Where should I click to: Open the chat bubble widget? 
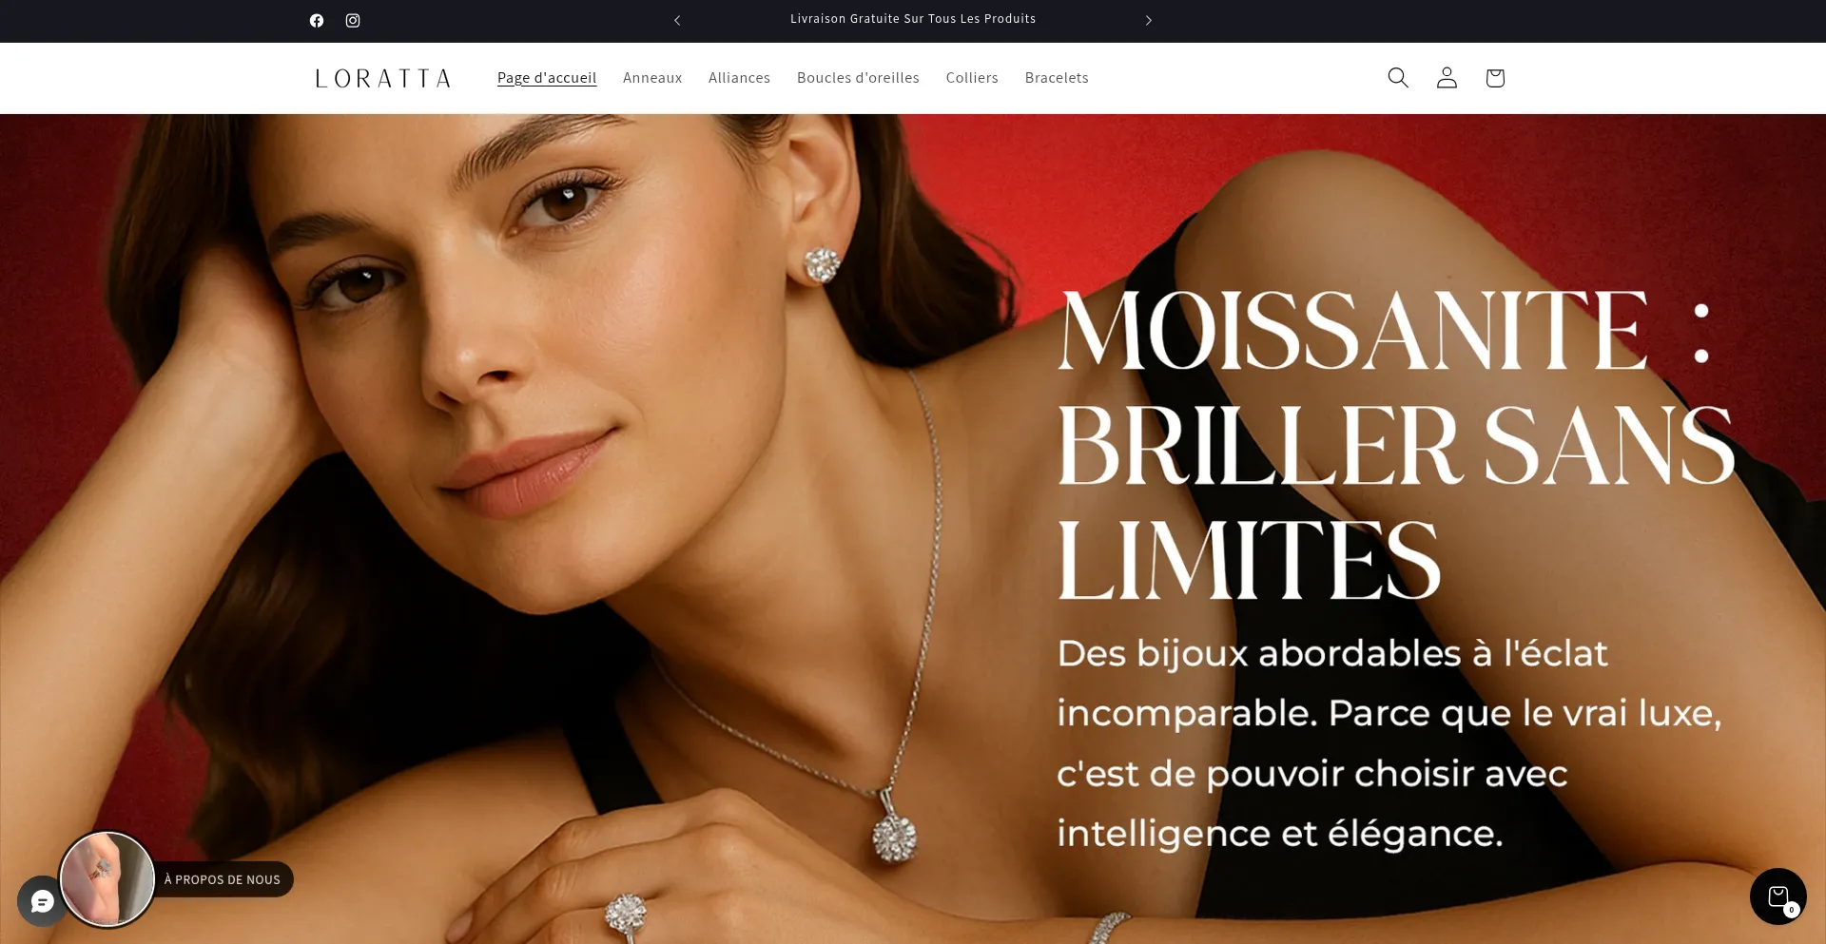pos(40,901)
